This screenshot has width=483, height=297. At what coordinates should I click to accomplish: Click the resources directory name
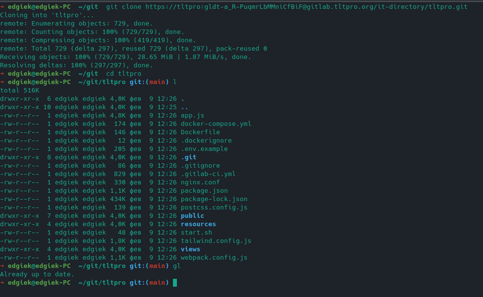(x=198, y=224)
